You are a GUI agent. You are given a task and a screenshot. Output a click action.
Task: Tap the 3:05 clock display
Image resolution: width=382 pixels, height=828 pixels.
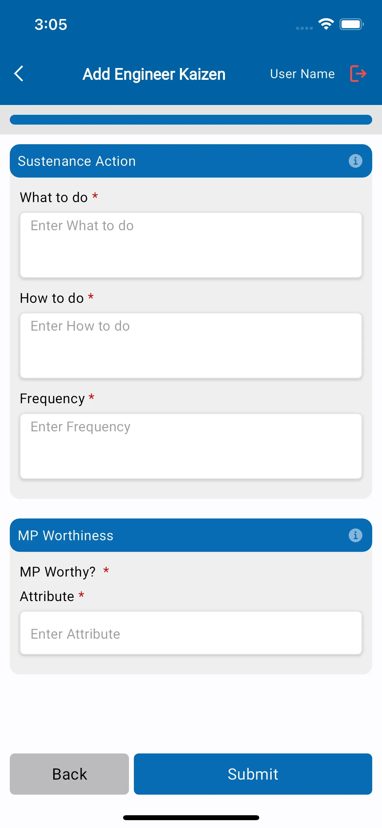(51, 25)
